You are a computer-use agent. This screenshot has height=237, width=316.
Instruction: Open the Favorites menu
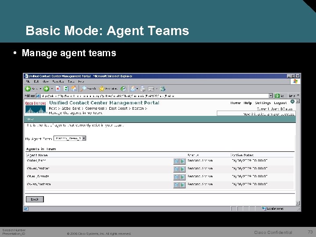(x=58, y=82)
